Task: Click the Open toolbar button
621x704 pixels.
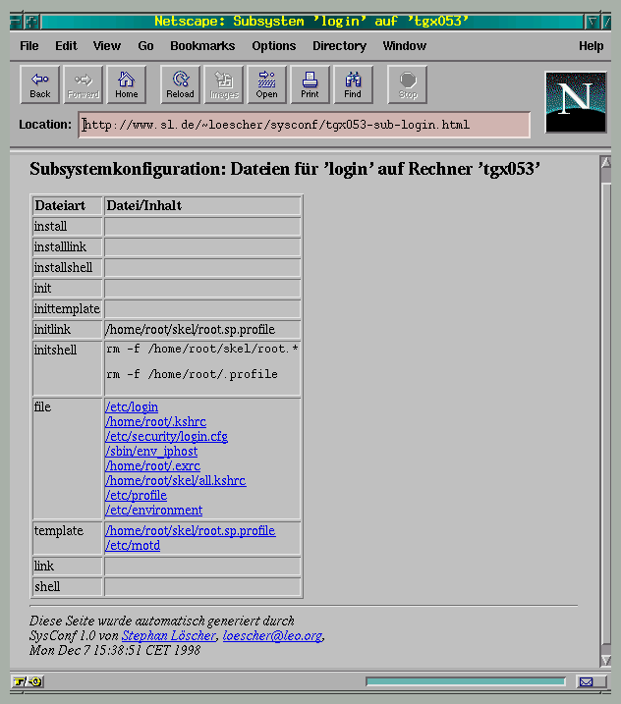Action: (x=267, y=84)
